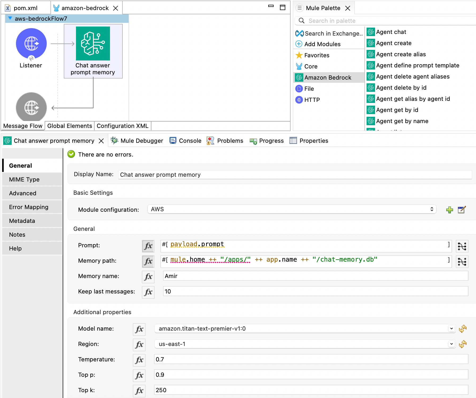Open the Mule Palette view menu icon
The height and width of the screenshot is (398, 476).
pyautogui.click(x=299, y=8)
